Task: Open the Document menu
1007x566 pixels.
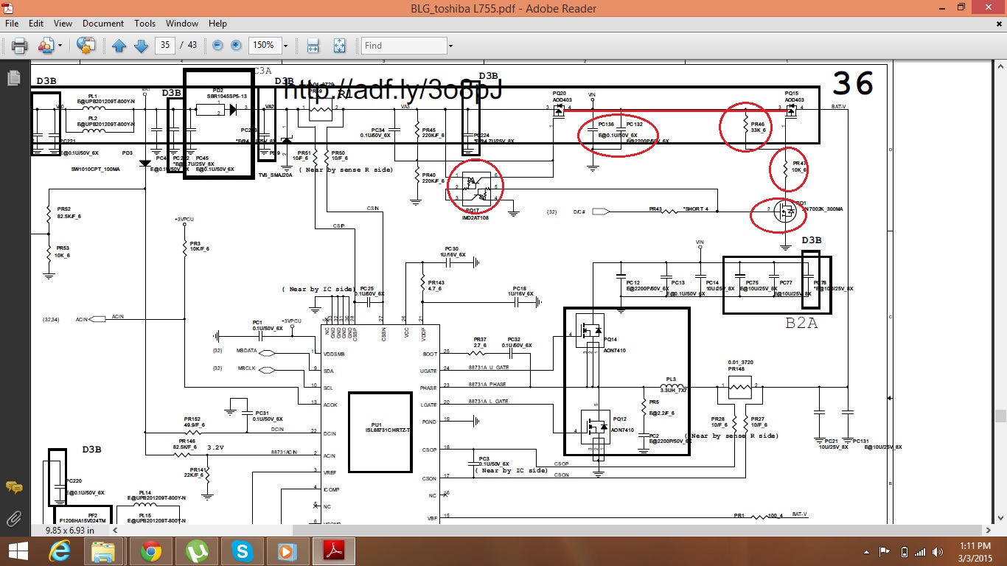Action: coord(103,24)
